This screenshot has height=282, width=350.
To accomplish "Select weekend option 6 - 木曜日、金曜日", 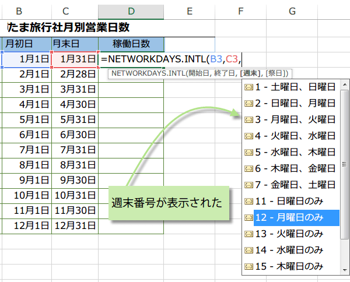I will [x=295, y=168].
